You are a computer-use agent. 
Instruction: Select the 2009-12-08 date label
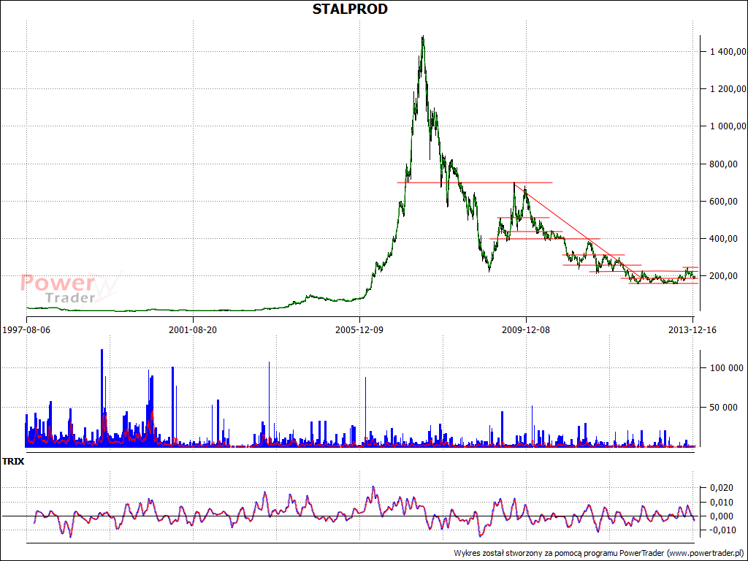coord(526,330)
